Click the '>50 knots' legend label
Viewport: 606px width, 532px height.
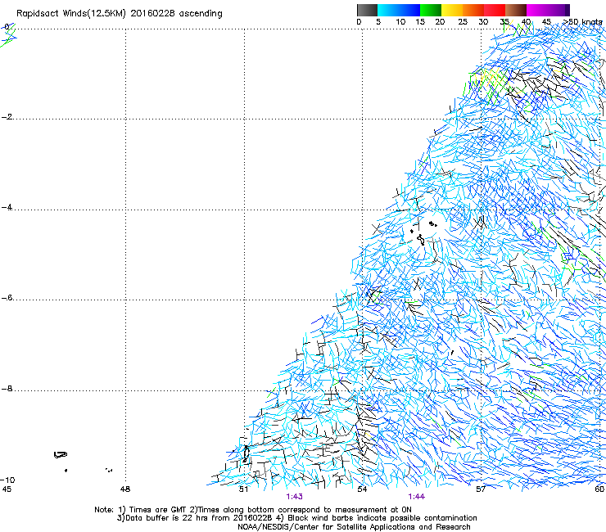tap(582, 22)
